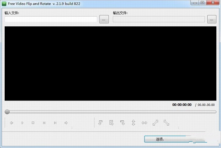Close the Free Video Flip and Rotate window
Screen dimensions: 221x148
pos(213,2)
